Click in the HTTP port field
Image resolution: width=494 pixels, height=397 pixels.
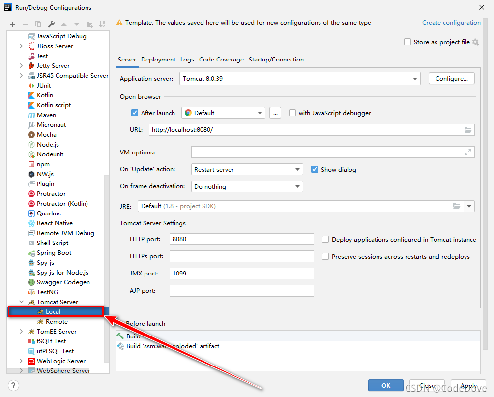point(242,239)
